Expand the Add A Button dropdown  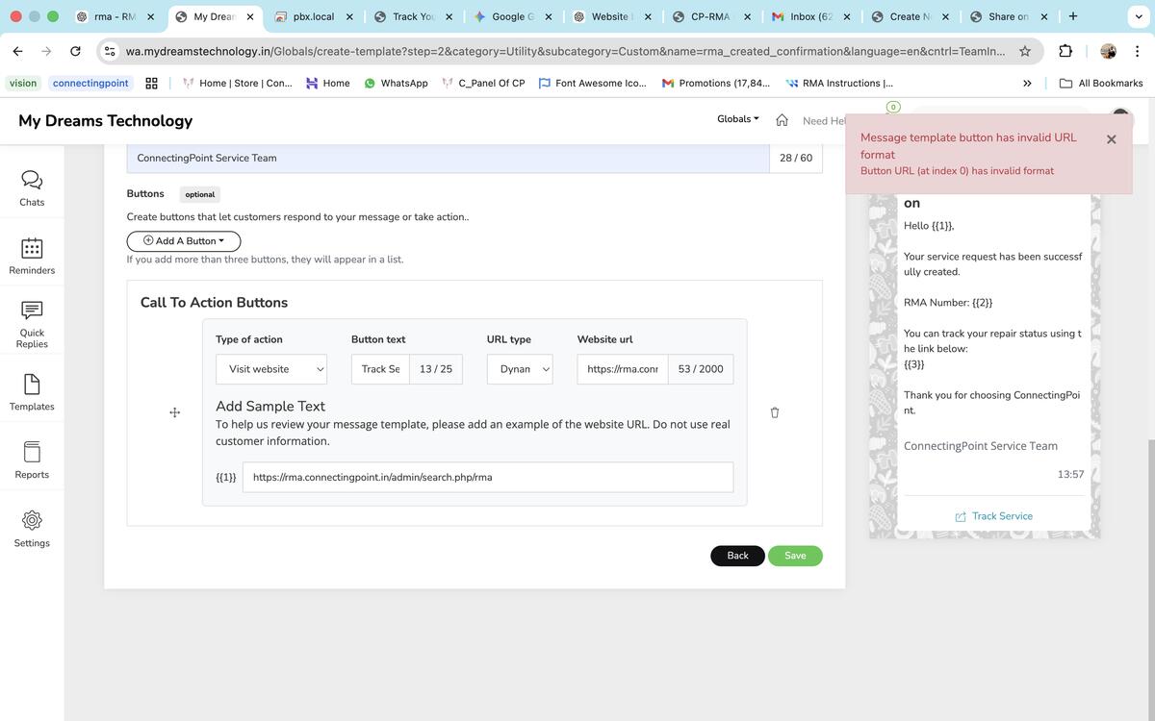[184, 241]
